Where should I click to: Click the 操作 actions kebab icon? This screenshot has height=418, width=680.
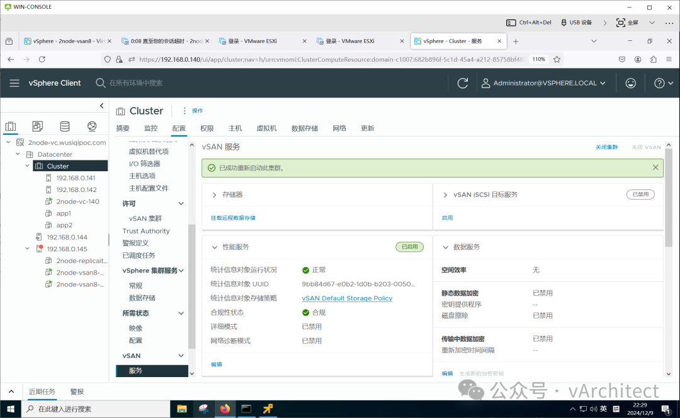tap(184, 111)
